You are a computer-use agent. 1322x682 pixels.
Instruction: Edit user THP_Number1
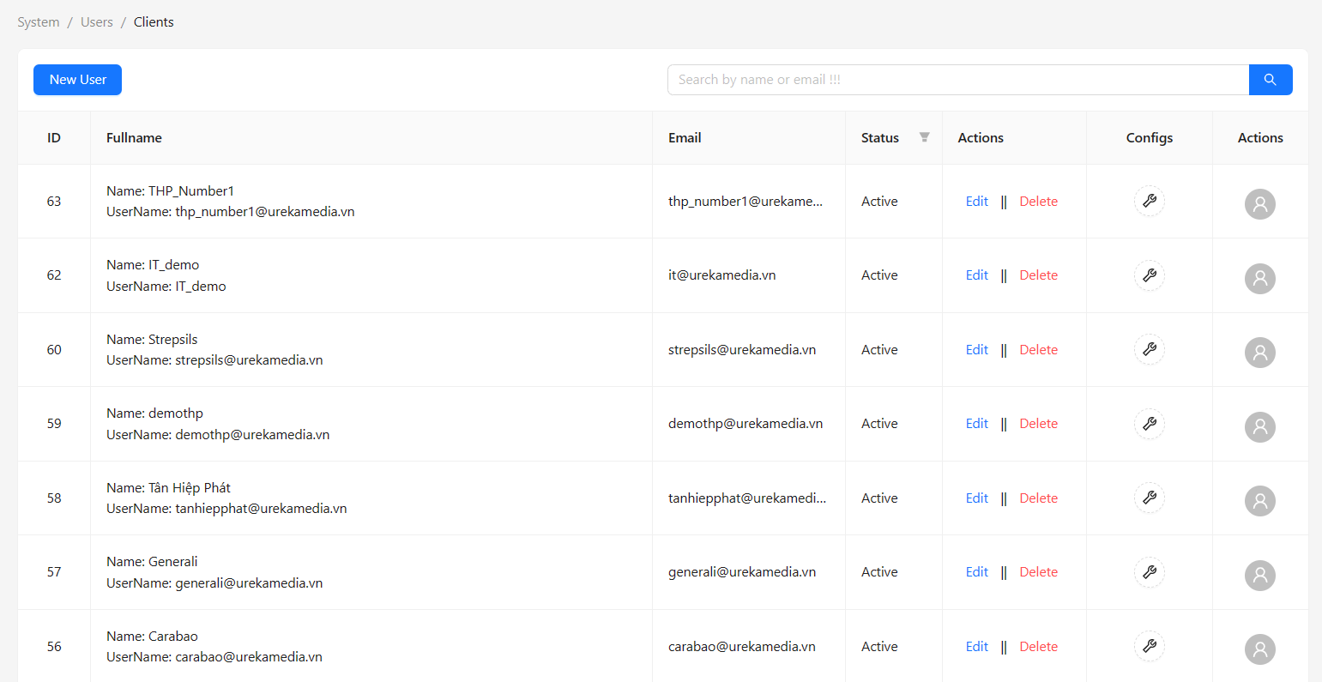977,202
